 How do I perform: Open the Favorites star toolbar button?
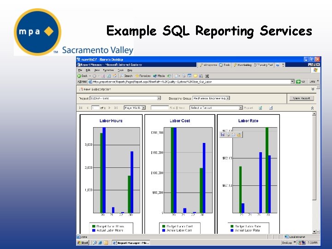143,76
